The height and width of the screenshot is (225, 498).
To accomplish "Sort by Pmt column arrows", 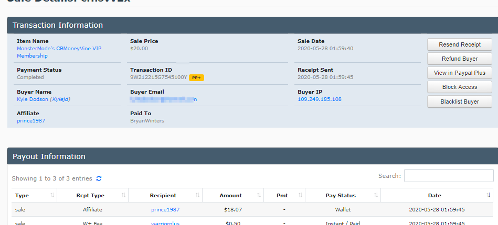I will [x=300, y=195].
